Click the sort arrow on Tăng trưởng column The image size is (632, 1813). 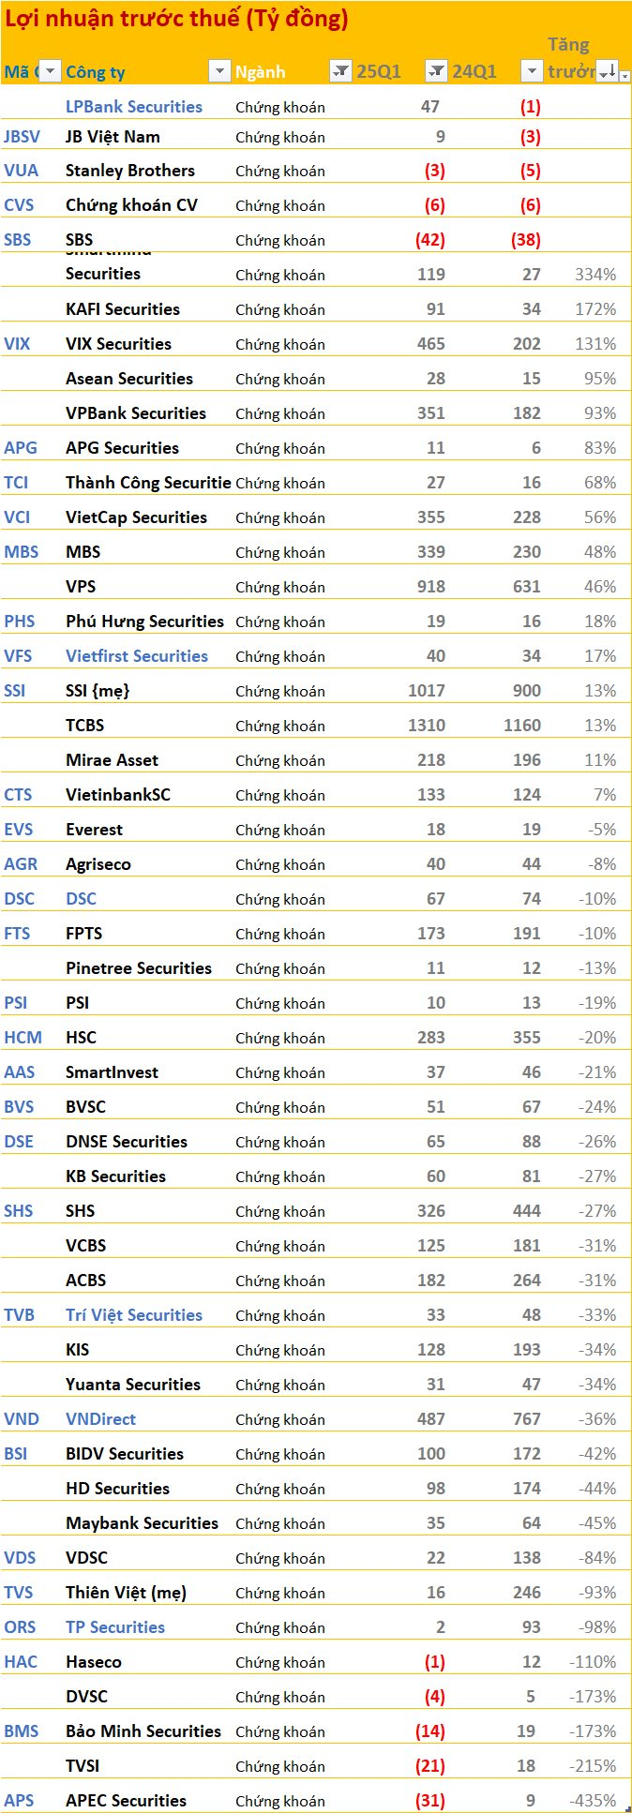(x=608, y=71)
